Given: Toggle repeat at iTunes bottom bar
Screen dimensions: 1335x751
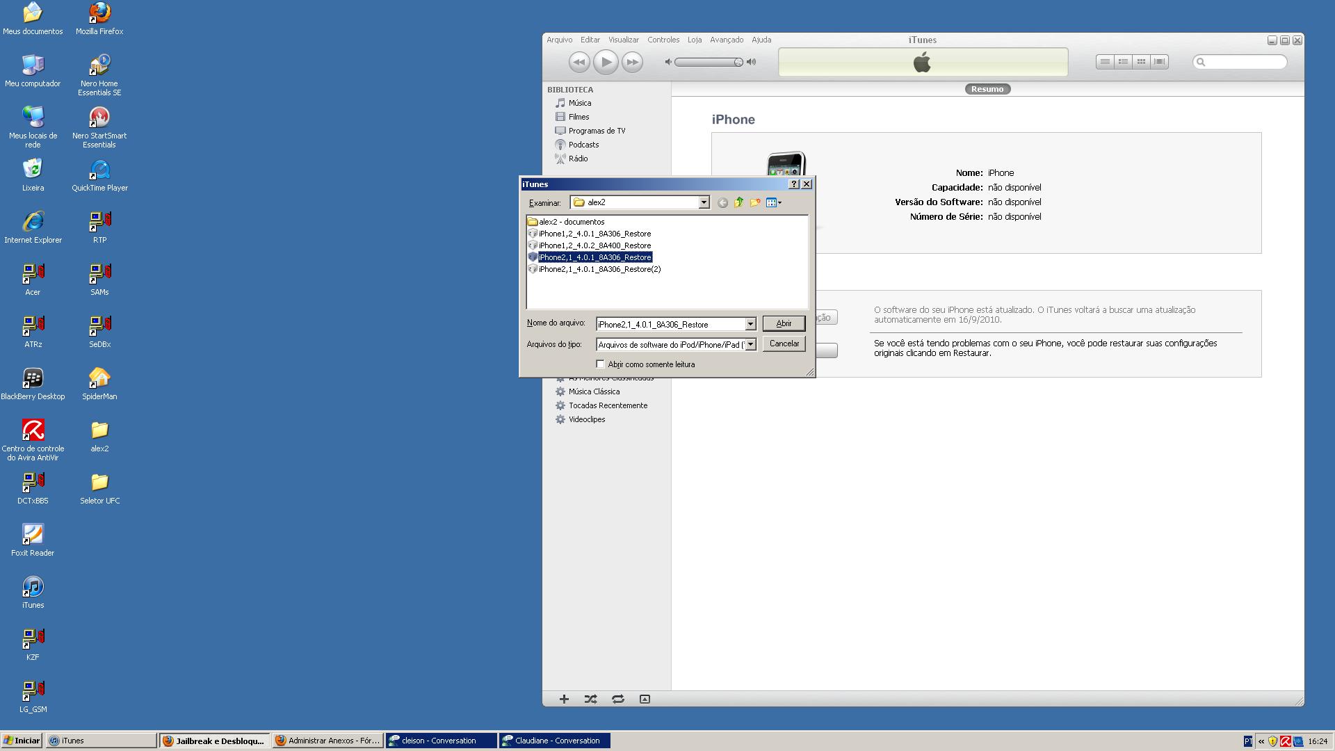Looking at the screenshot, I should click(617, 699).
